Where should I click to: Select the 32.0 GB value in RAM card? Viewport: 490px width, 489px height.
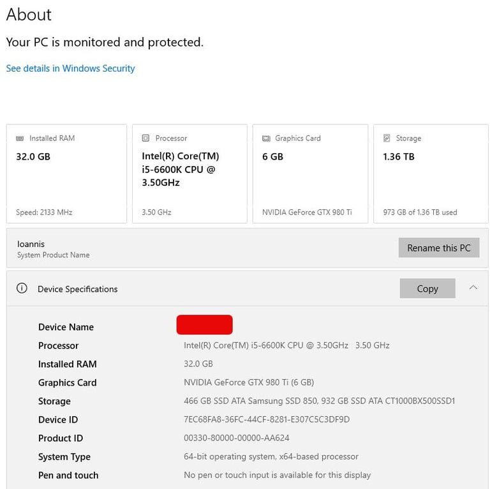(33, 156)
